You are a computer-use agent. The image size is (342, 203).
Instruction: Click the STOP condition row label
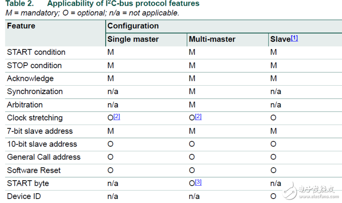(34, 65)
